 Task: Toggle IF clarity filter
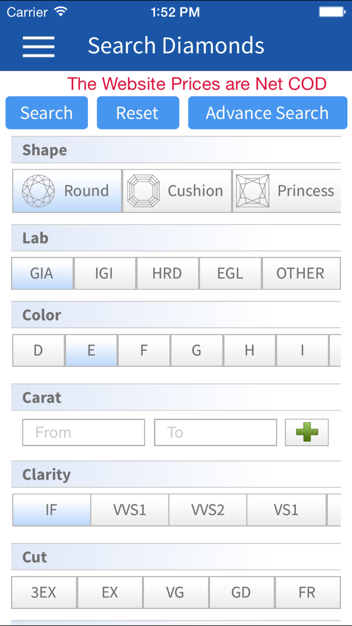[x=52, y=510]
